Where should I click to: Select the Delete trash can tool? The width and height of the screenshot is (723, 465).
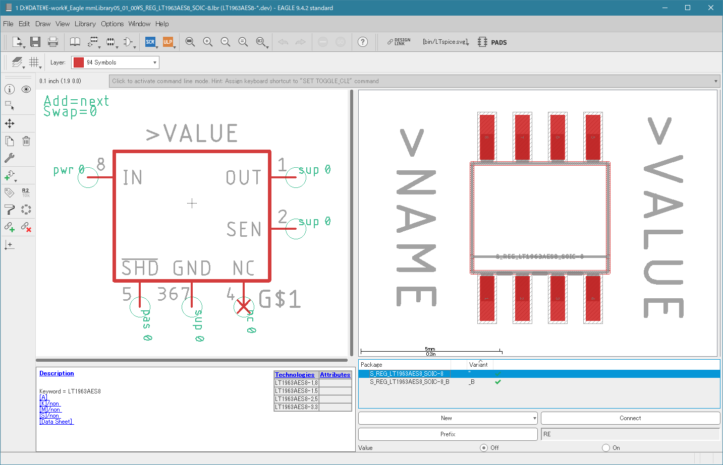click(x=26, y=141)
